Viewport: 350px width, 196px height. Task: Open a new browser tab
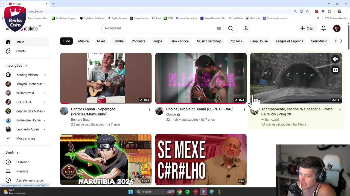(53, 4)
